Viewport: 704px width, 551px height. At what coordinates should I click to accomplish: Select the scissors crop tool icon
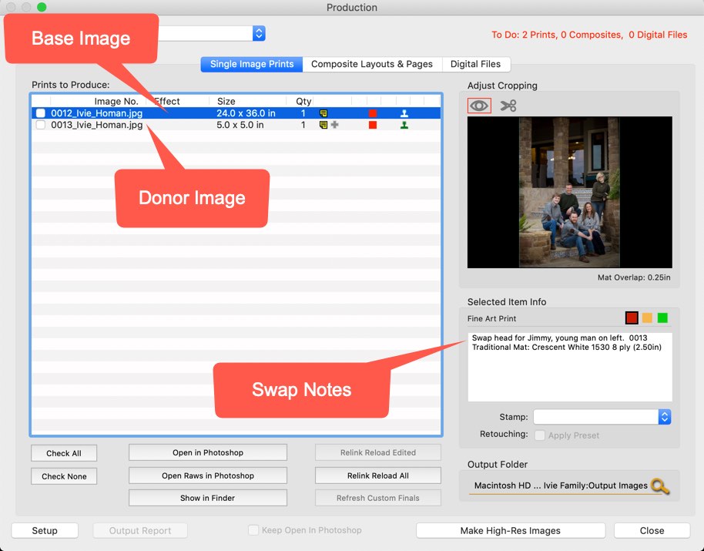[x=508, y=106]
